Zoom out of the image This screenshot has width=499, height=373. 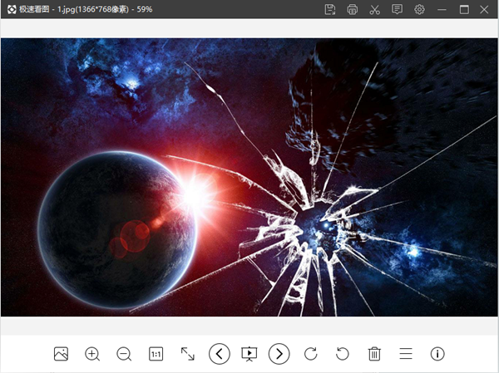124,354
